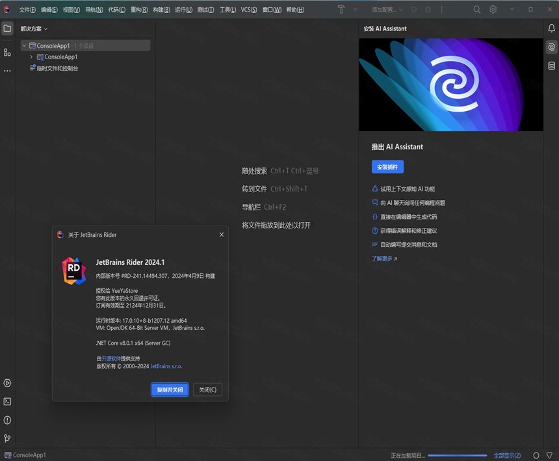Click the AI Assistant banner image
The height and width of the screenshot is (461, 559).
click(451, 84)
